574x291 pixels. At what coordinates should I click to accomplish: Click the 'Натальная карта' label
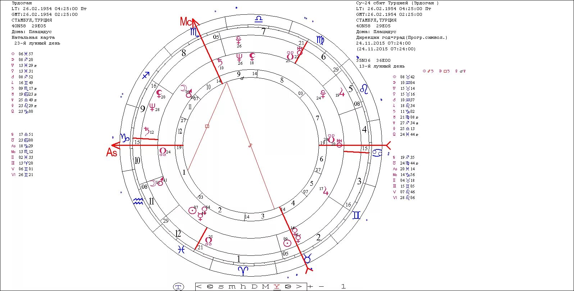[x=33, y=37]
